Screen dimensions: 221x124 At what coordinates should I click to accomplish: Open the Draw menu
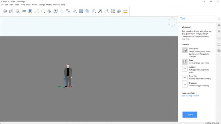pos(28,5)
